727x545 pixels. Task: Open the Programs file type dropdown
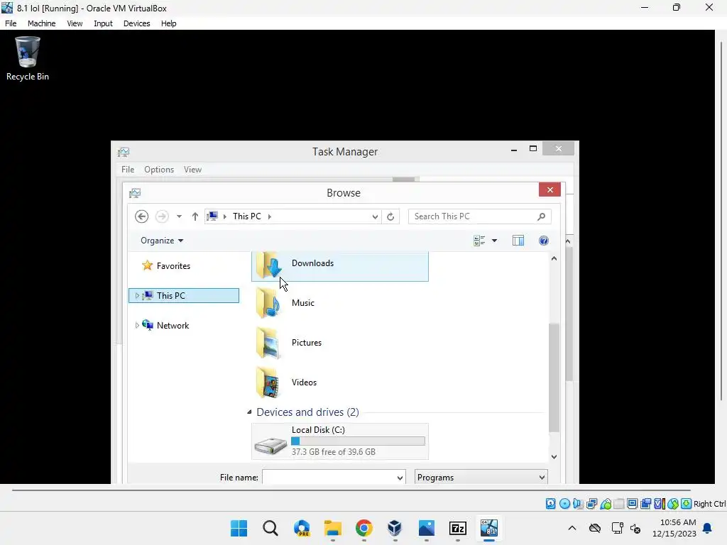click(x=481, y=478)
